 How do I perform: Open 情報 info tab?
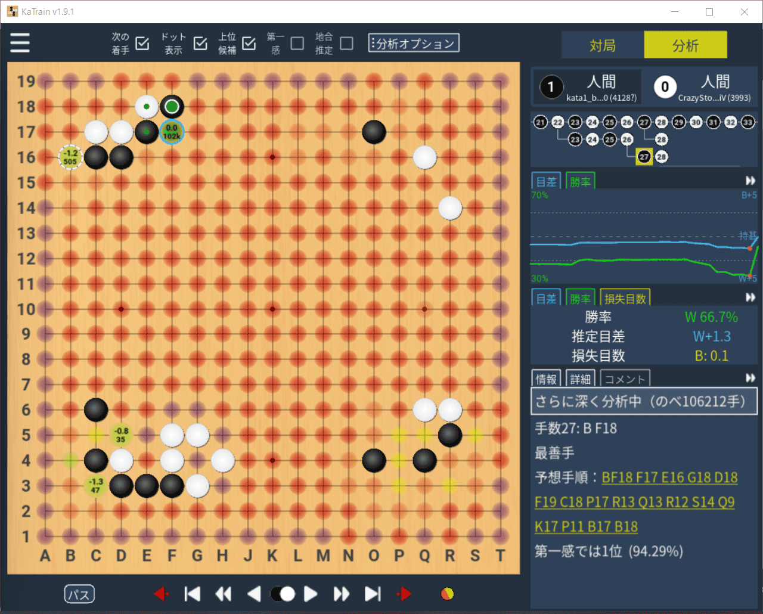(546, 379)
